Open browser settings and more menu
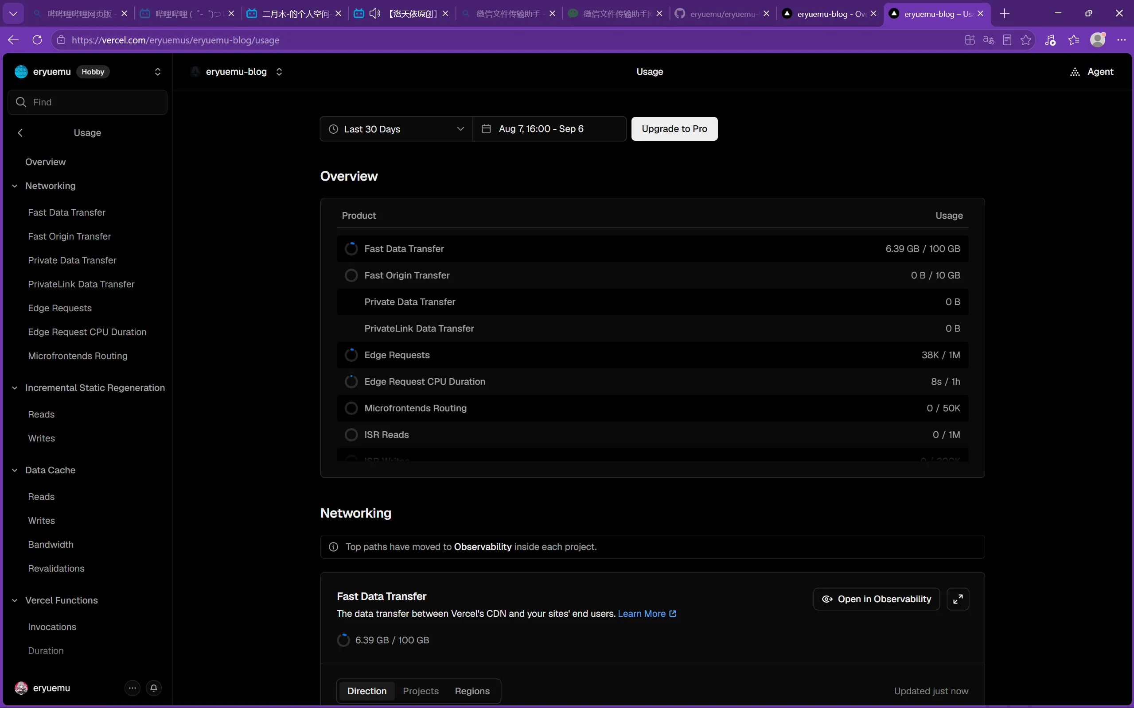This screenshot has height=708, width=1134. coord(1121,40)
